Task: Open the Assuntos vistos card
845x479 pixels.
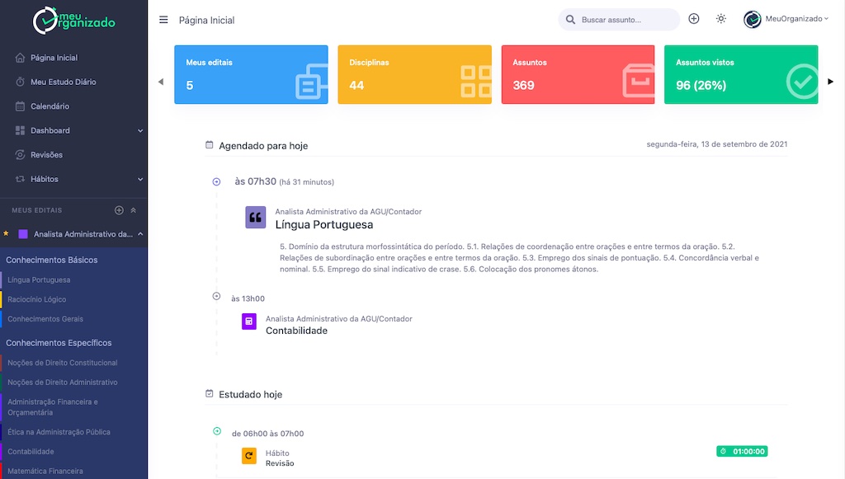Action: pyautogui.click(x=741, y=74)
